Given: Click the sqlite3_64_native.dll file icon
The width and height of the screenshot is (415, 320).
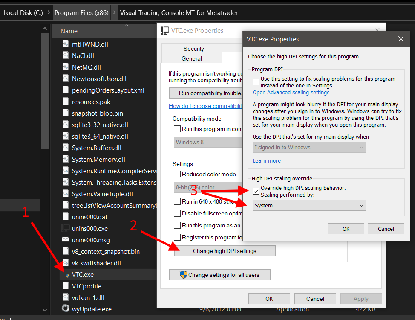Looking at the screenshot, I should click(65, 136).
